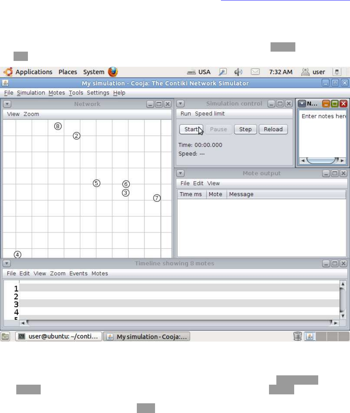Screen dimensions: 350x413
Task: Click the Cooja Java icon in the title bar
Action: click(x=5, y=83)
